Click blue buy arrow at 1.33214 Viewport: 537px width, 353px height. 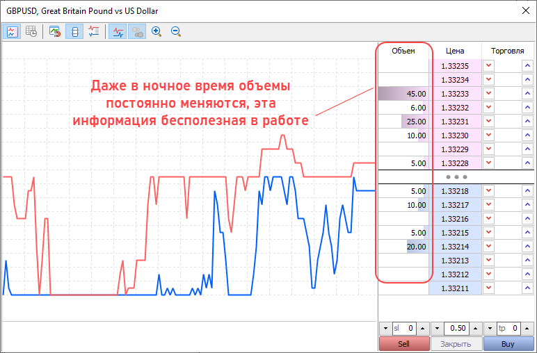pos(527,247)
